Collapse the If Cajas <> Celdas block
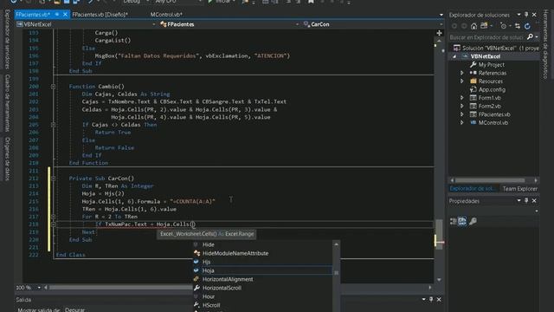Image resolution: width=554 pixels, height=312 pixels. tap(53, 125)
